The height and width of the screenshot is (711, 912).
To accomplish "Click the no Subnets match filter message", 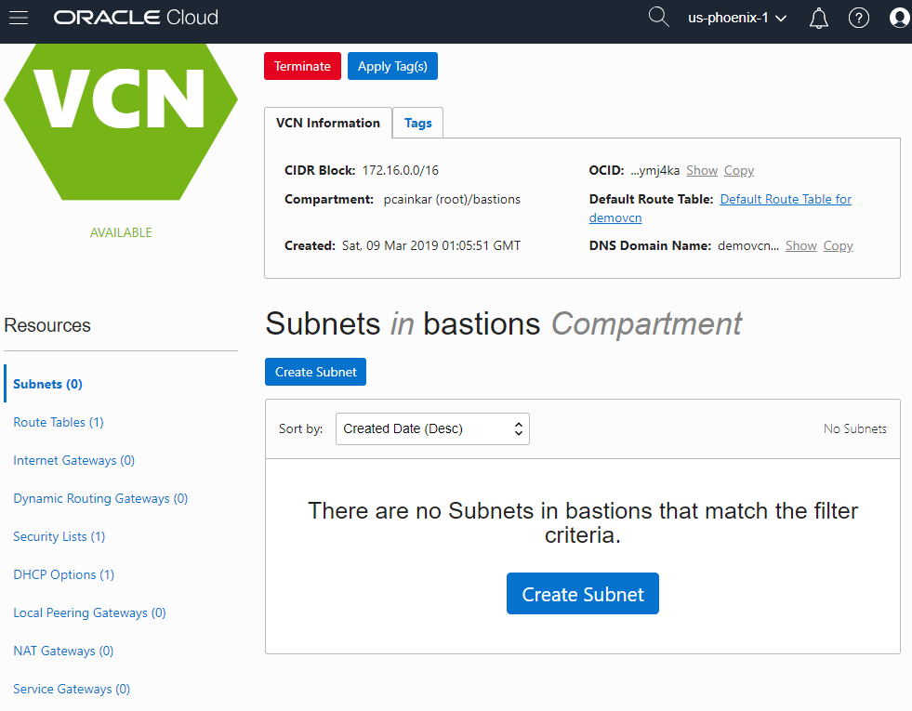I will [x=583, y=522].
